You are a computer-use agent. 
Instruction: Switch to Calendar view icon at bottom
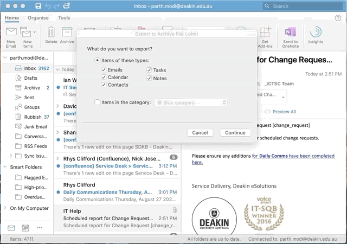pyautogui.click(x=25, y=228)
